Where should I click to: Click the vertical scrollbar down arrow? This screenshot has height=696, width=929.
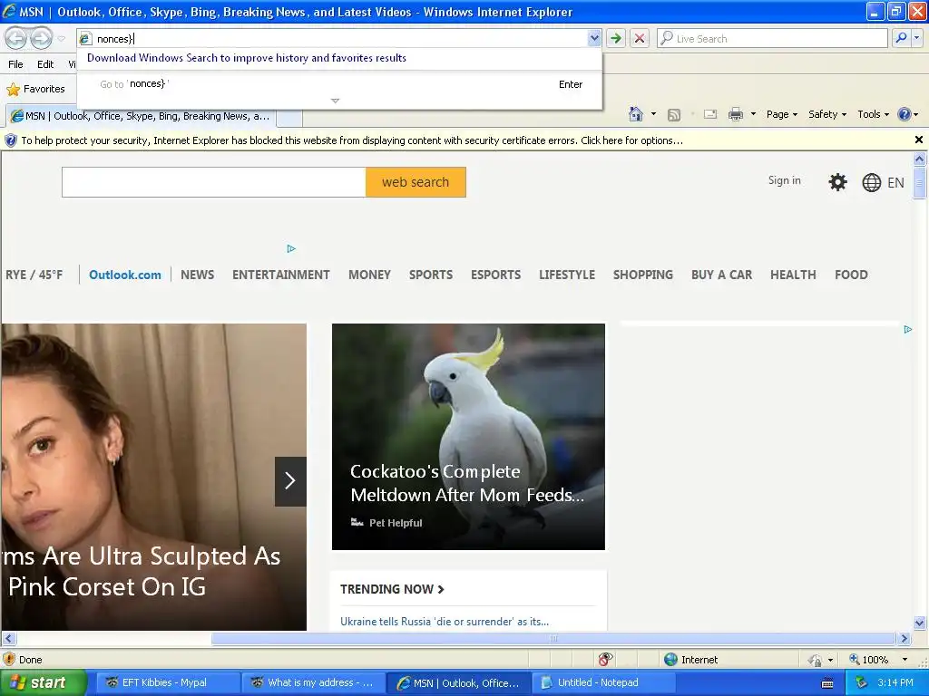click(919, 623)
